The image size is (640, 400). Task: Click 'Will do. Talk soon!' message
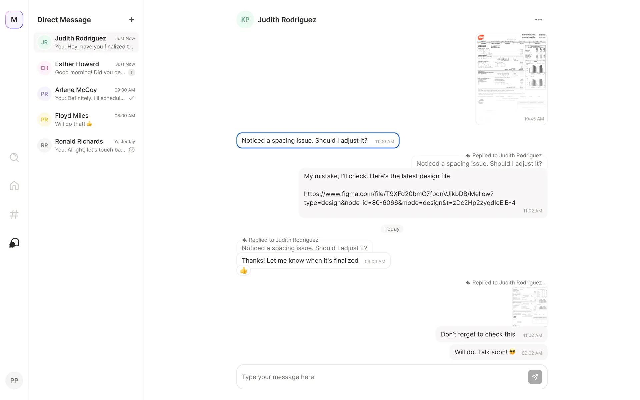click(498, 352)
